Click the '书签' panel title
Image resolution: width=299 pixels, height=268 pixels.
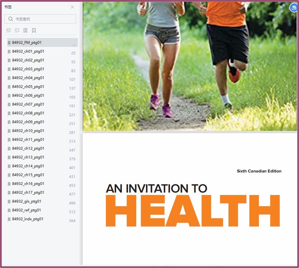tap(8, 7)
